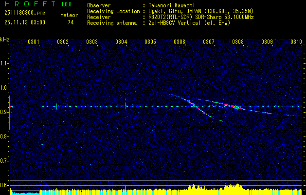Click the 'Receiver' field label
The height and width of the screenshot is (195, 306).
click(99, 17)
